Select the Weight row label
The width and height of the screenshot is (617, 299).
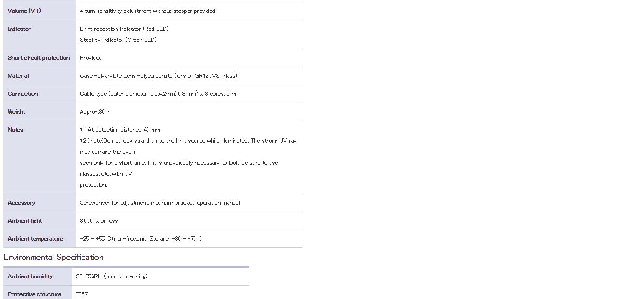click(17, 112)
